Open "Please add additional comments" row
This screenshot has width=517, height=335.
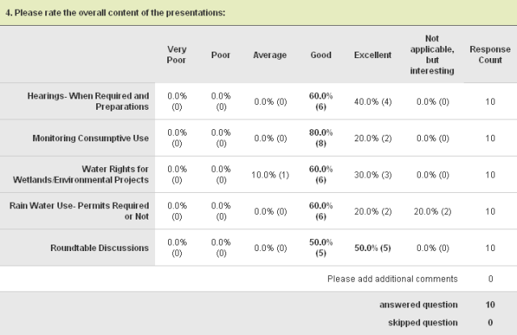392,278
